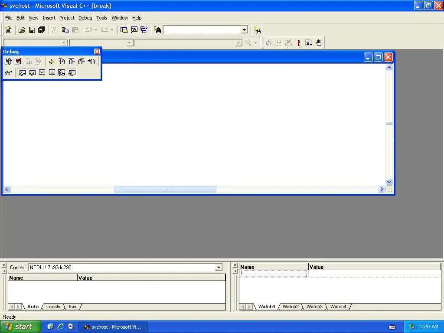Click inside the Find text field
Image resolution: width=444 pixels, height=333 pixels.
202,30
